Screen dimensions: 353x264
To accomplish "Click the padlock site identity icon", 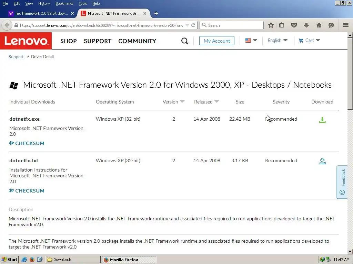I will (x=16, y=25).
